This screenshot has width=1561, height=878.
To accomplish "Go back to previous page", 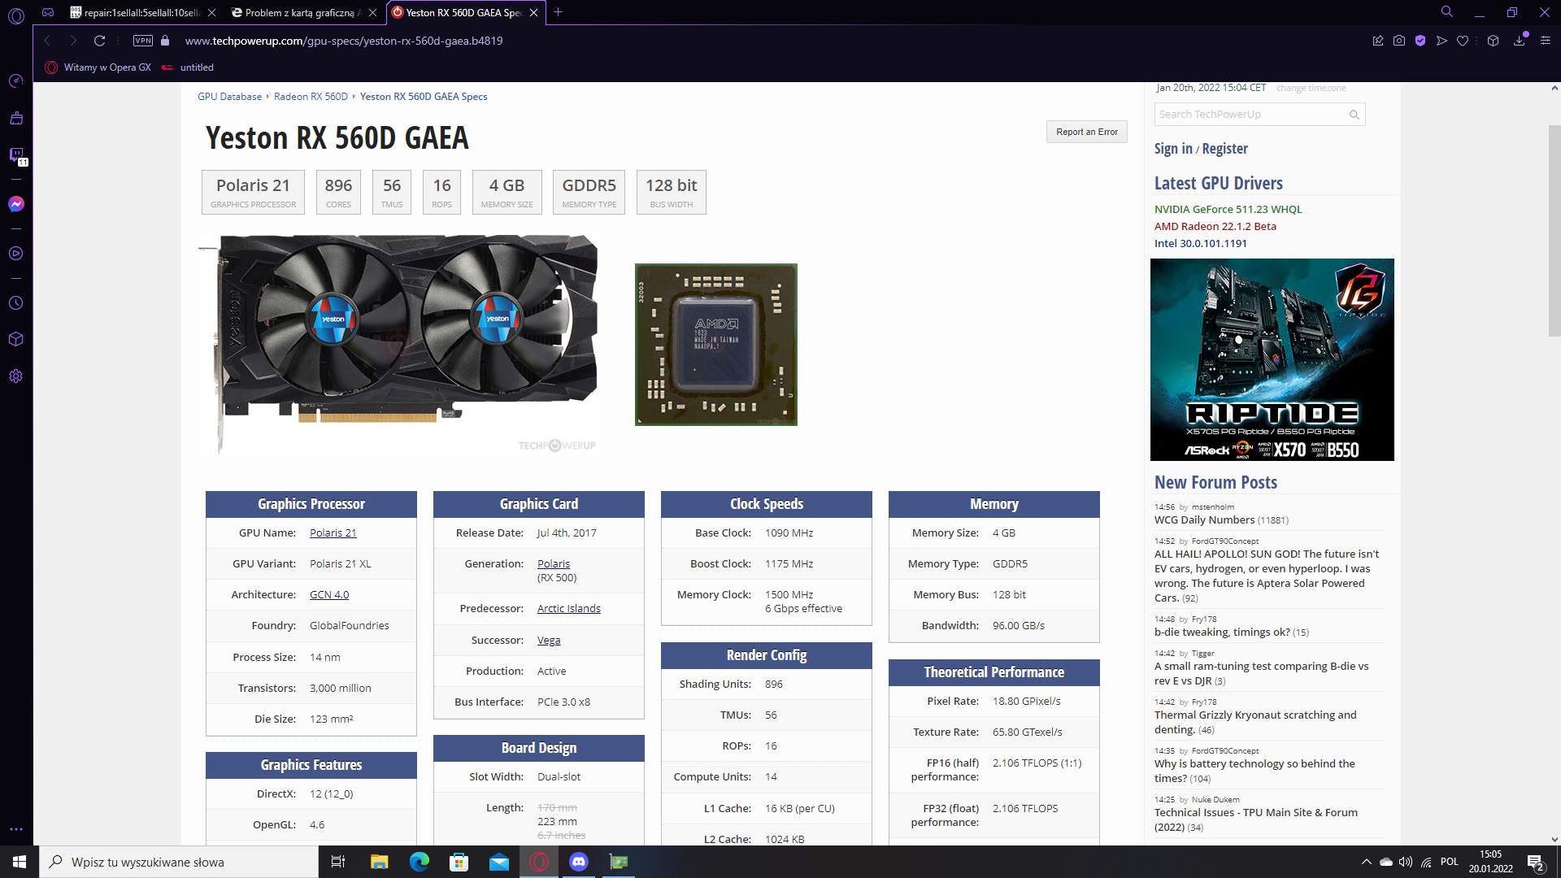I will tap(47, 41).
